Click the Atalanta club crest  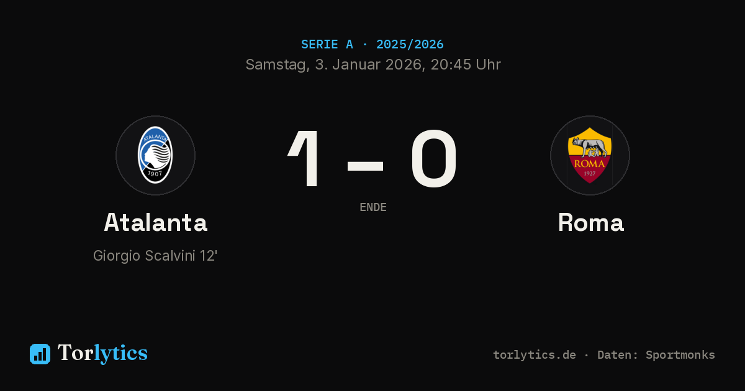tap(155, 155)
